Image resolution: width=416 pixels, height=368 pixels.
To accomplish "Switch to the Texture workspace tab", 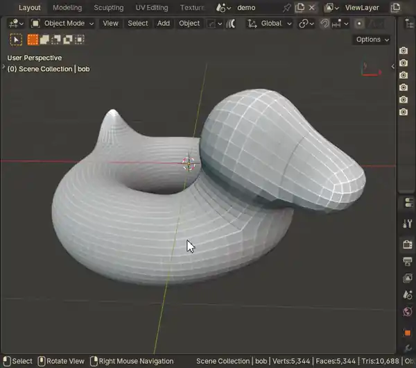I will pyautogui.click(x=192, y=8).
